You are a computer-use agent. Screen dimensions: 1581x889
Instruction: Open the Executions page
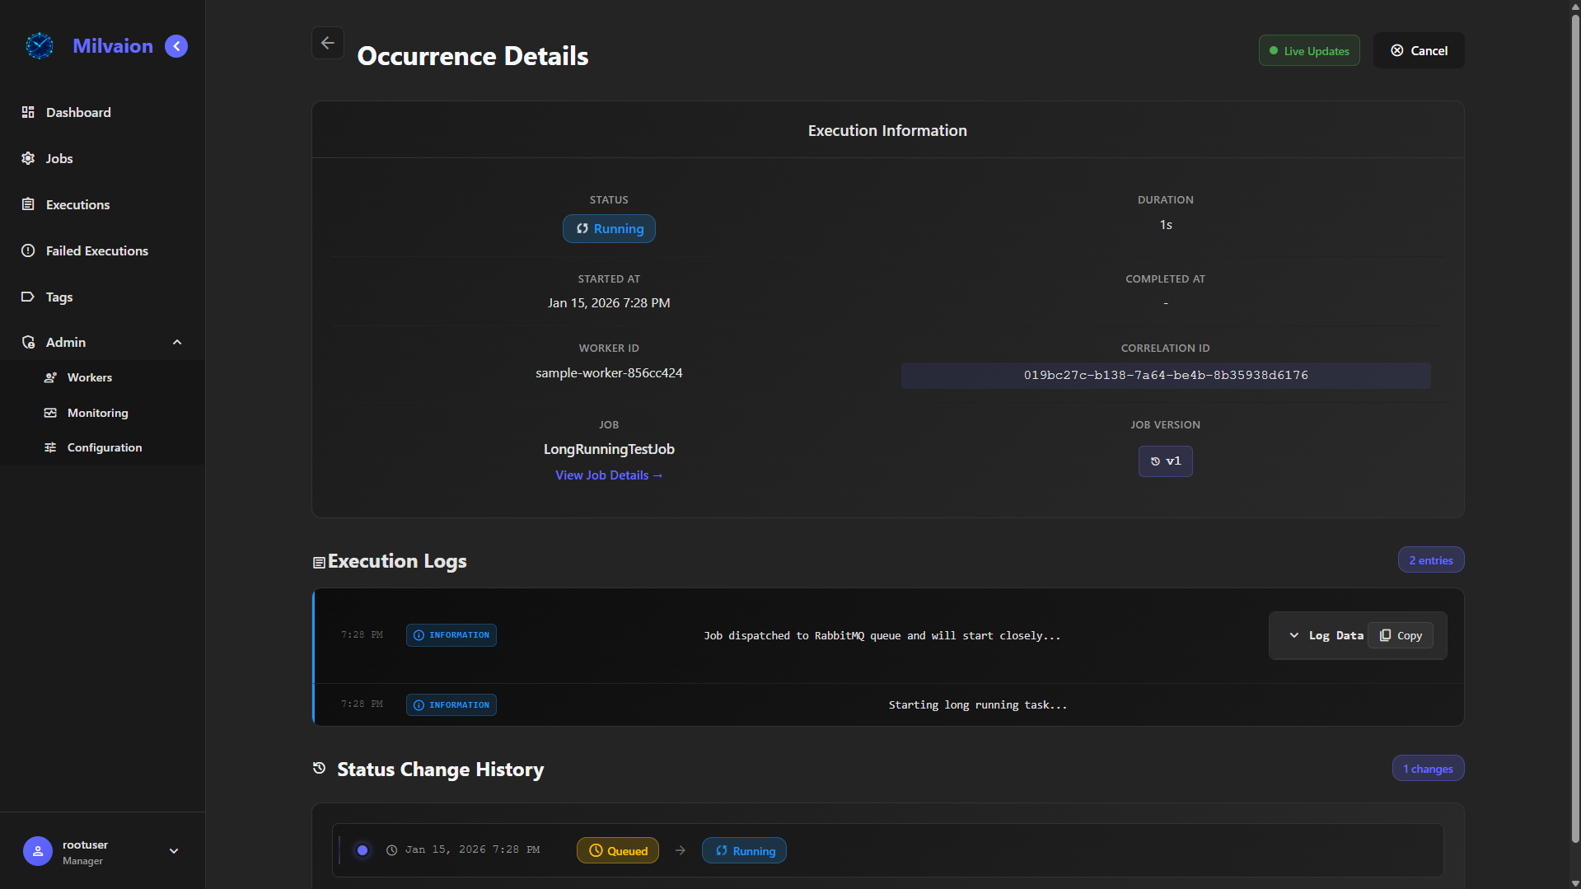77,204
